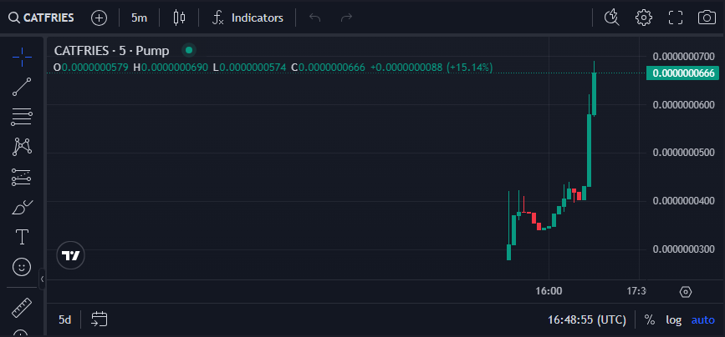Click the TradingView logo badge
This screenshot has width=725, height=337.
click(x=71, y=255)
